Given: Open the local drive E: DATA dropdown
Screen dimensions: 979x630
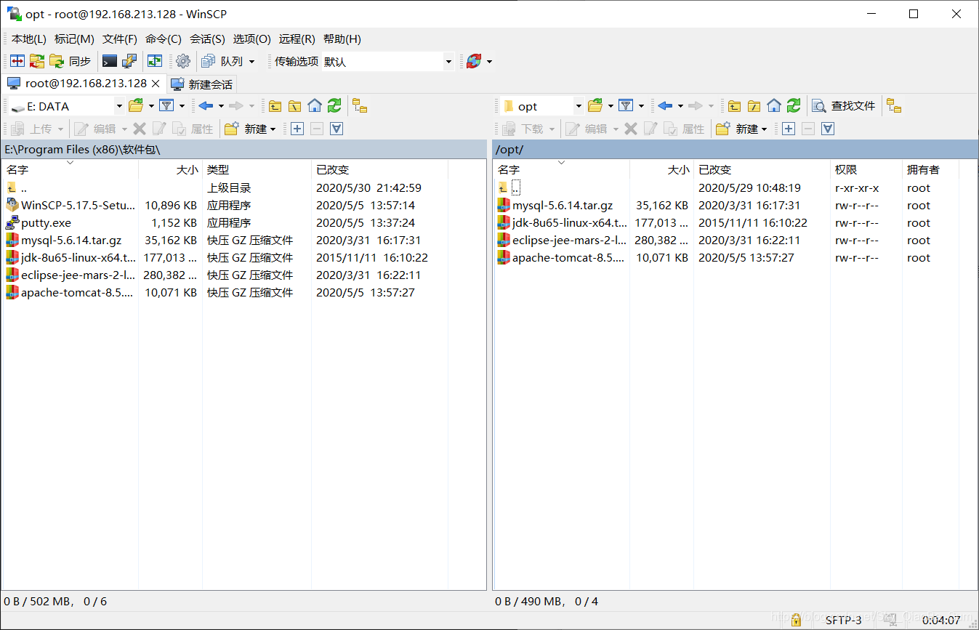Looking at the screenshot, I should [x=119, y=106].
